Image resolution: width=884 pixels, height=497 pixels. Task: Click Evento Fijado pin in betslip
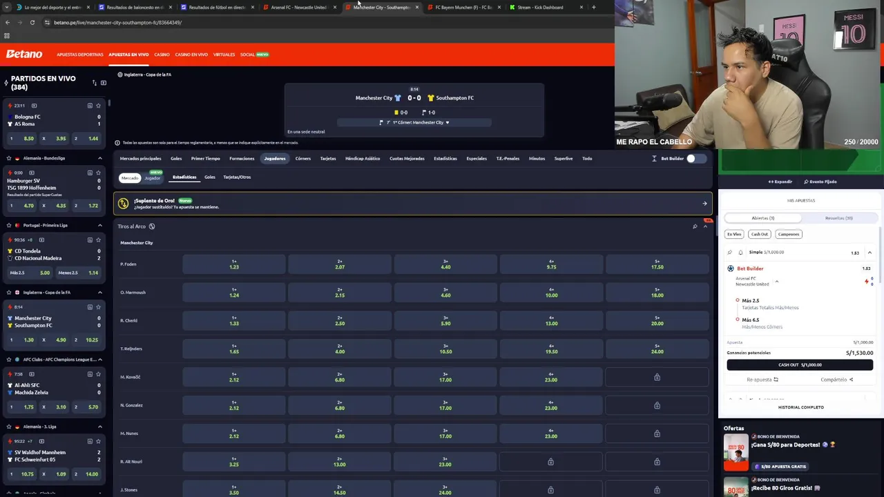coord(820,182)
